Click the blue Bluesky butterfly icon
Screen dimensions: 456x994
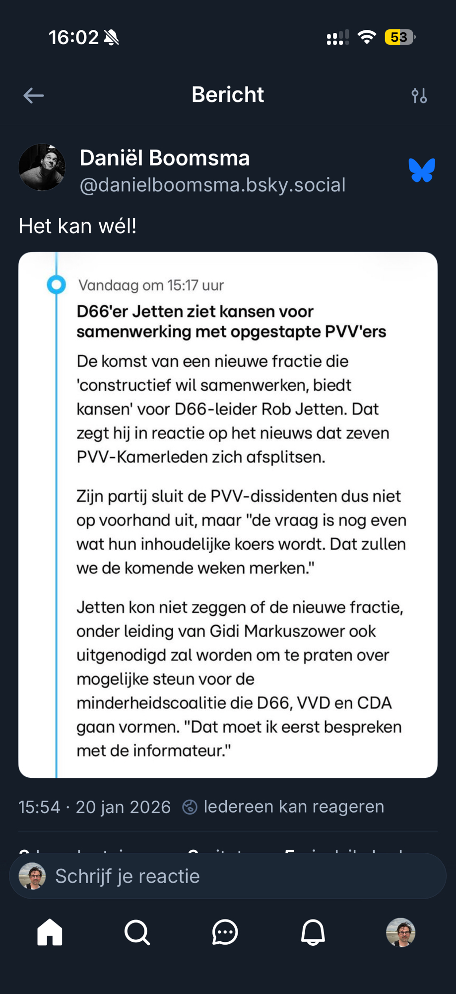point(422,170)
